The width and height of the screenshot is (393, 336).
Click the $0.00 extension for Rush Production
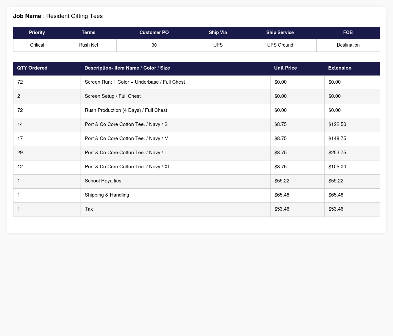click(352, 111)
